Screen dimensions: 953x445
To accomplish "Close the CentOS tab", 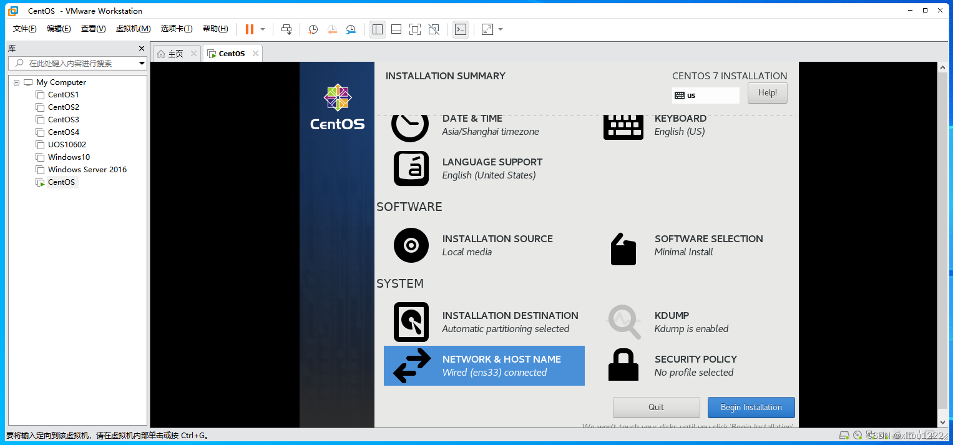I will coord(255,54).
